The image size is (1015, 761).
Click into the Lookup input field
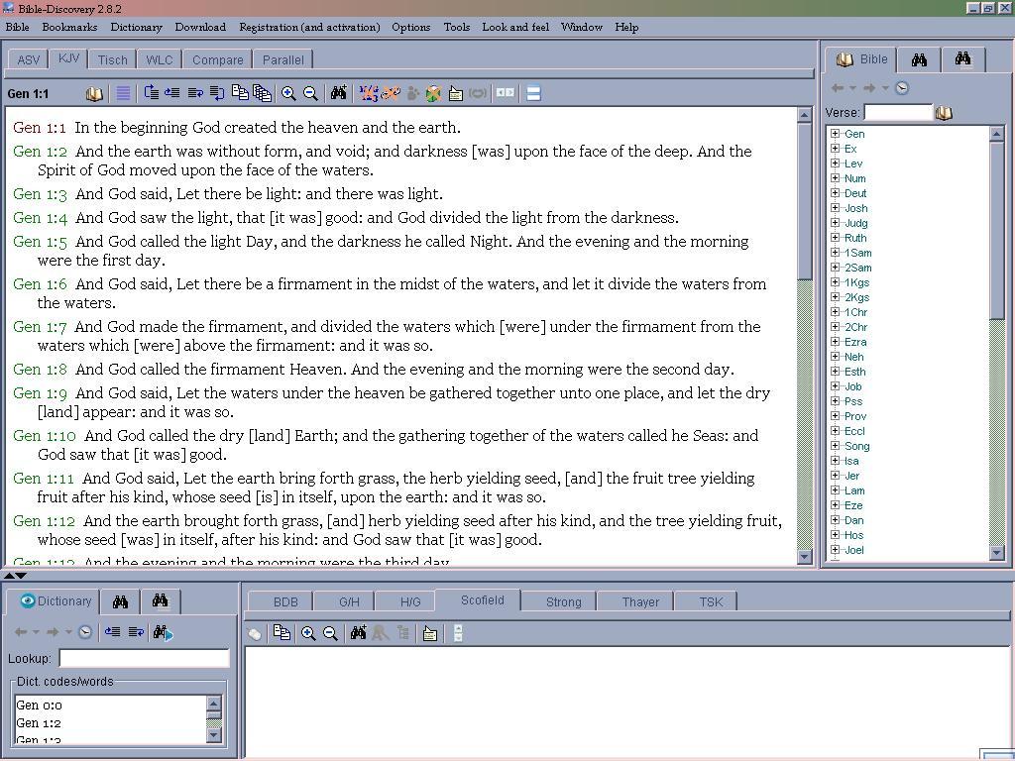144,659
